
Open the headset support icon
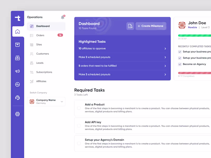[x=17, y=98]
